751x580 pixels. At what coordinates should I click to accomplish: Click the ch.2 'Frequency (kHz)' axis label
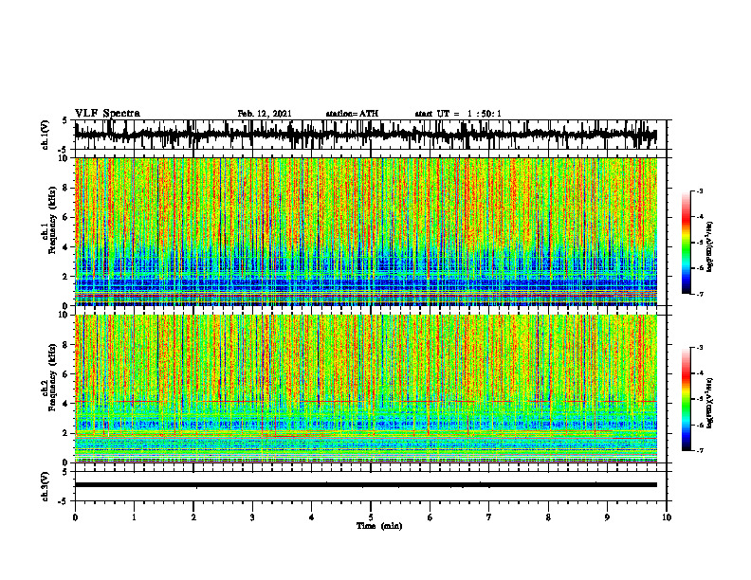click(50, 377)
